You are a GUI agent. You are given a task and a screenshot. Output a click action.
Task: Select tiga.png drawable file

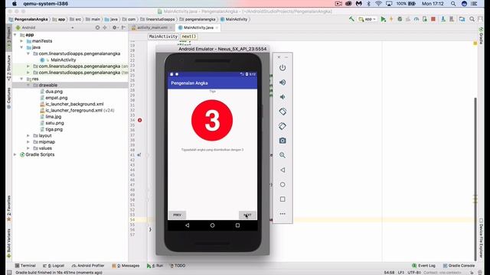(54, 129)
